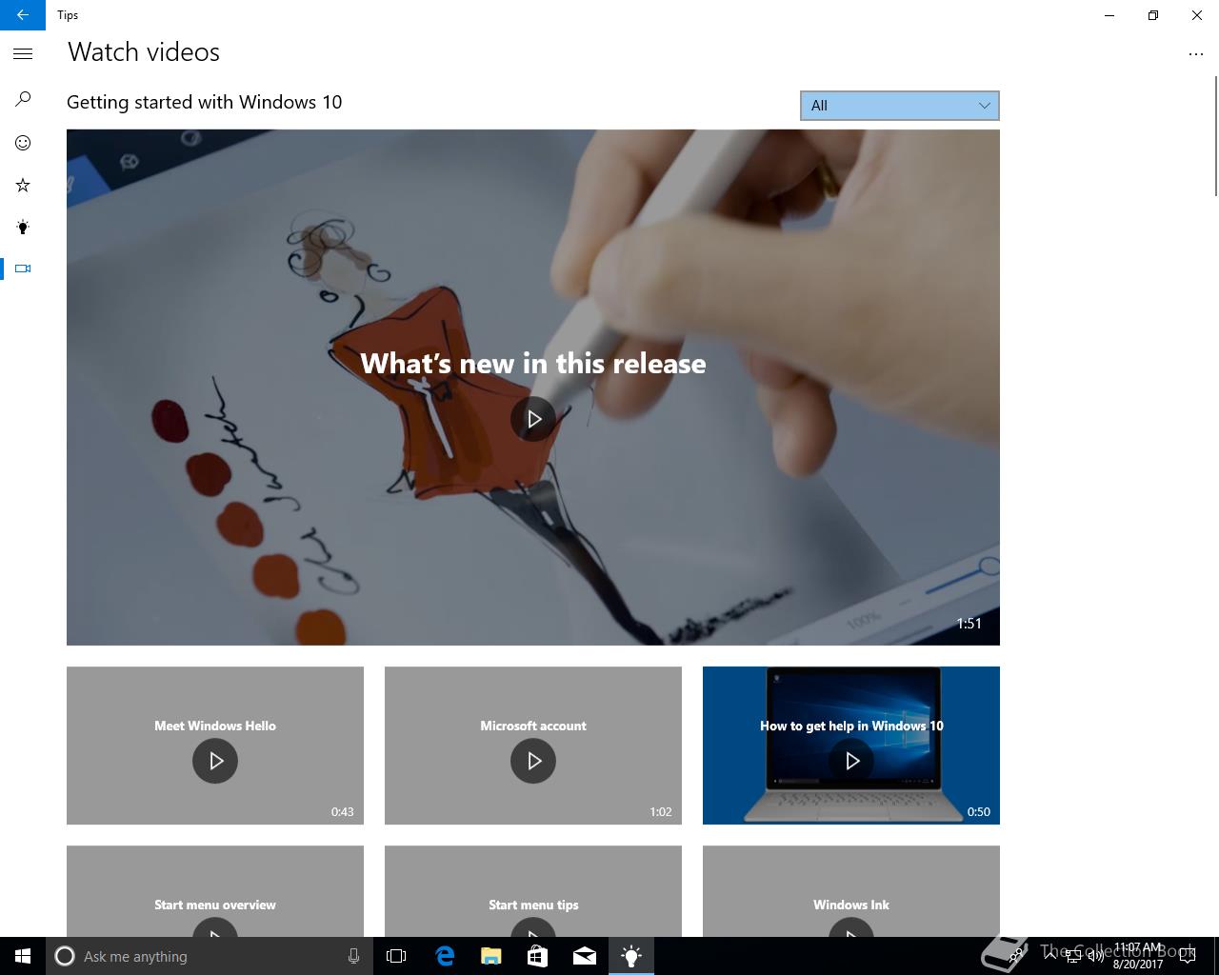
Task: Minimize the Tips window
Action: click(x=1109, y=15)
